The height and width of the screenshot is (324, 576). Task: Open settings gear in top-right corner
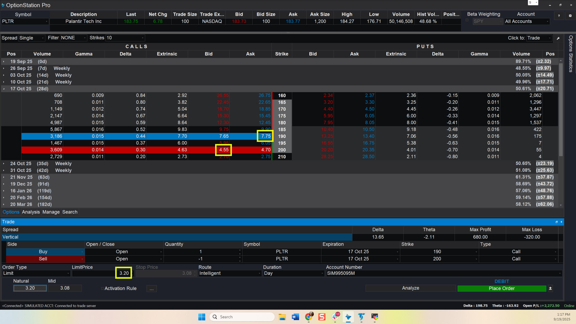(570, 16)
